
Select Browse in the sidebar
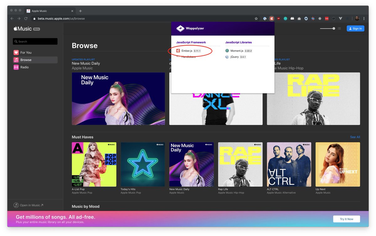[x=35, y=60]
